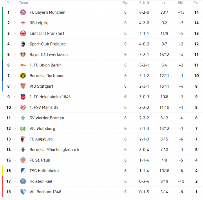The image size is (203, 200).
Task: Click the up trend arrow beside RB Leipzig
Action: pos(15,23)
